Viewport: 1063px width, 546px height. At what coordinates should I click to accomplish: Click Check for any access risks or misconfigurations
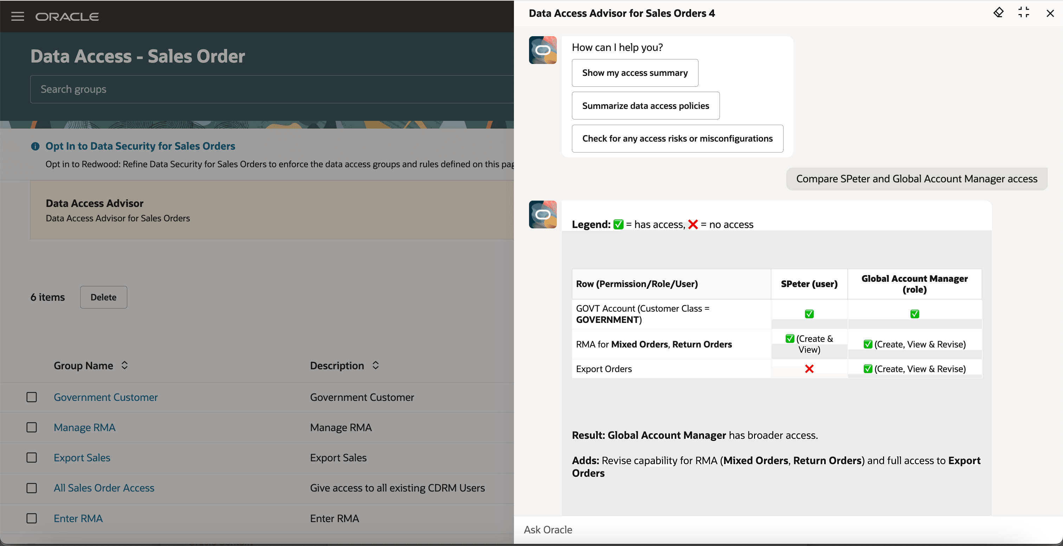[x=677, y=138]
